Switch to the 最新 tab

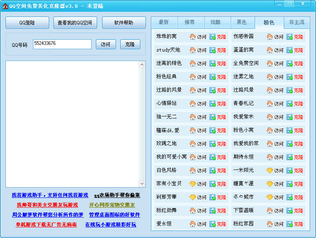coord(164,22)
